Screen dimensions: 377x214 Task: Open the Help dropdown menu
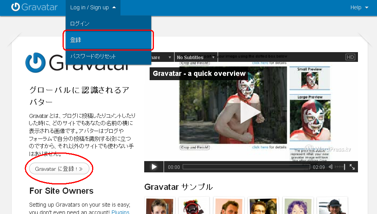(x=359, y=8)
